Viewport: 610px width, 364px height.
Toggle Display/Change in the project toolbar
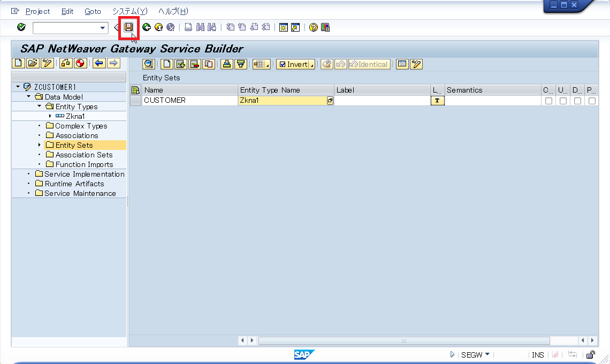click(x=47, y=63)
